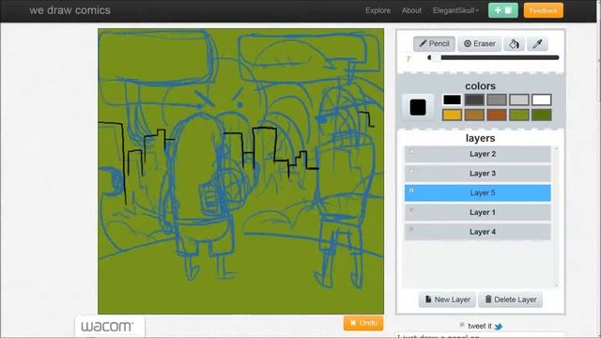
Task: Click the current color preview swatch
Action: 417,107
